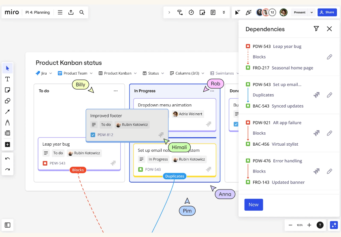This screenshot has width=341, height=237.
Task: Open more apps plus tool
Action: 7,144
